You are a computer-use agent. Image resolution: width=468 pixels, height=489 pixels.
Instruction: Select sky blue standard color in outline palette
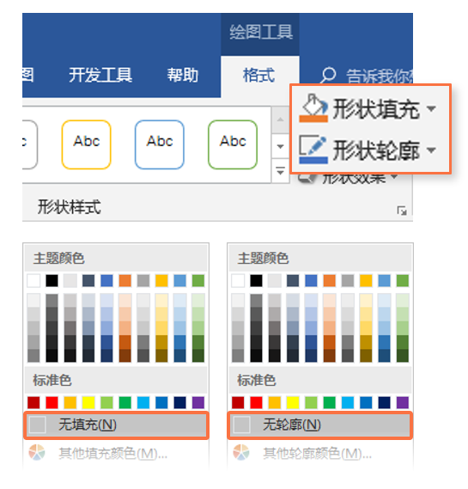[x=348, y=402]
